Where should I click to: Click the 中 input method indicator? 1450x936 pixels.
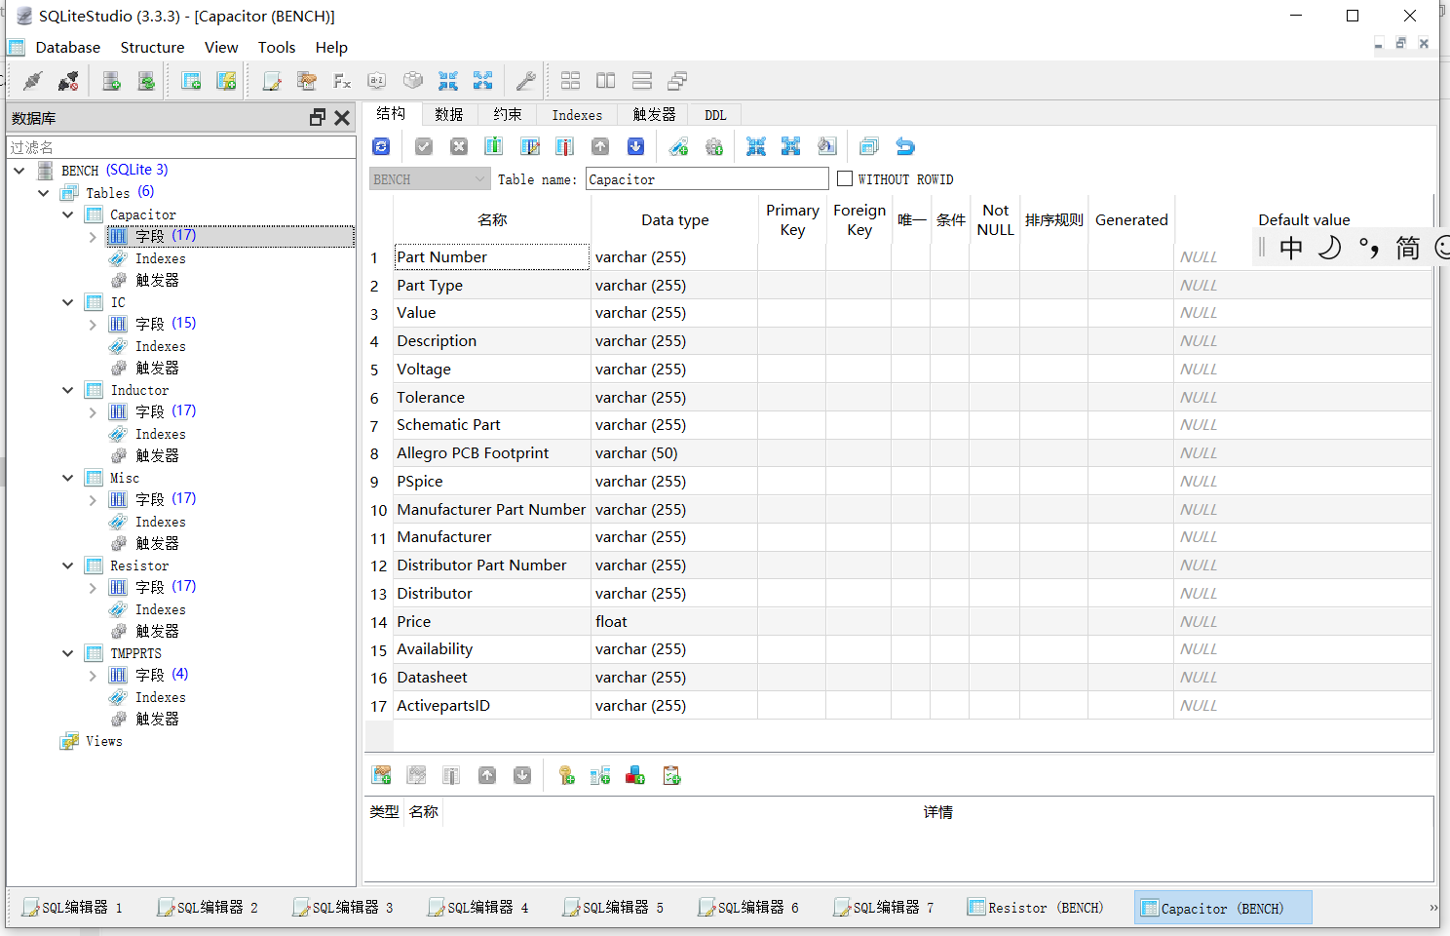coord(1291,248)
